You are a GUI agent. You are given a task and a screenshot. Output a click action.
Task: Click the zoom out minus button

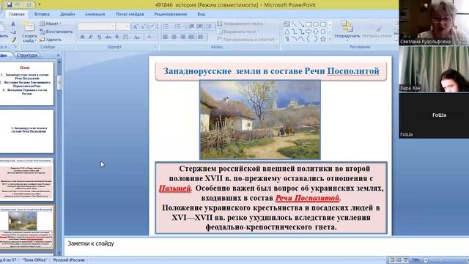point(426,260)
